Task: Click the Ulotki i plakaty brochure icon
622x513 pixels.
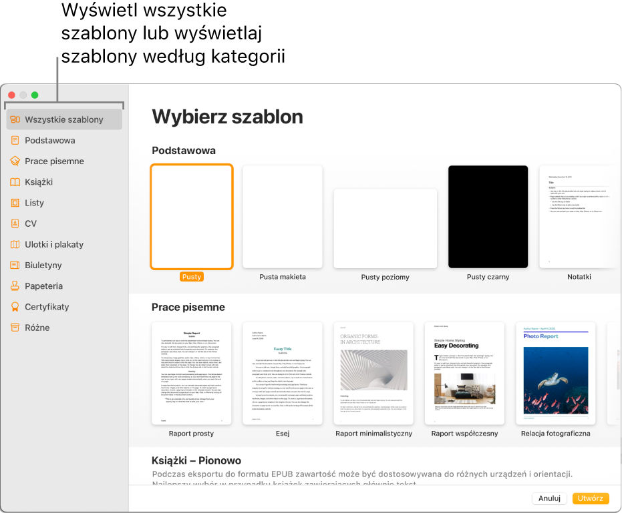Action: (x=15, y=244)
